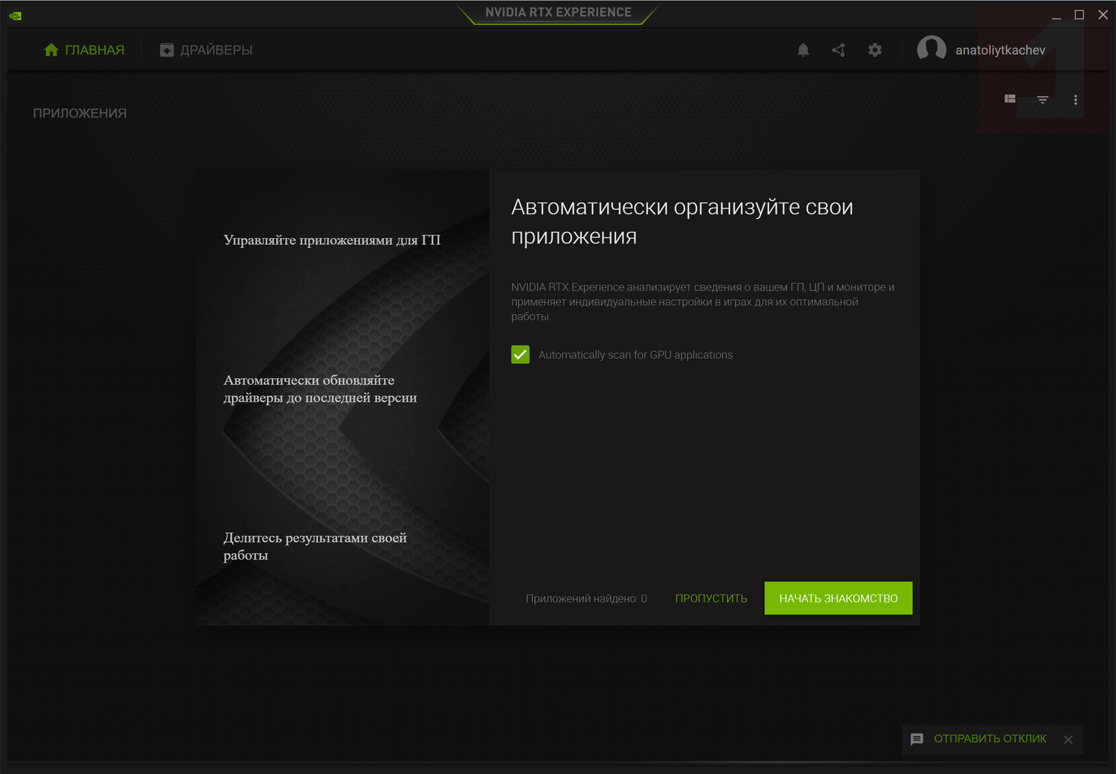Start the tour with НАЧАТЬ ЗНАКОМСТВО
The height and width of the screenshot is (774, 1116).
[x=838, y=598]
